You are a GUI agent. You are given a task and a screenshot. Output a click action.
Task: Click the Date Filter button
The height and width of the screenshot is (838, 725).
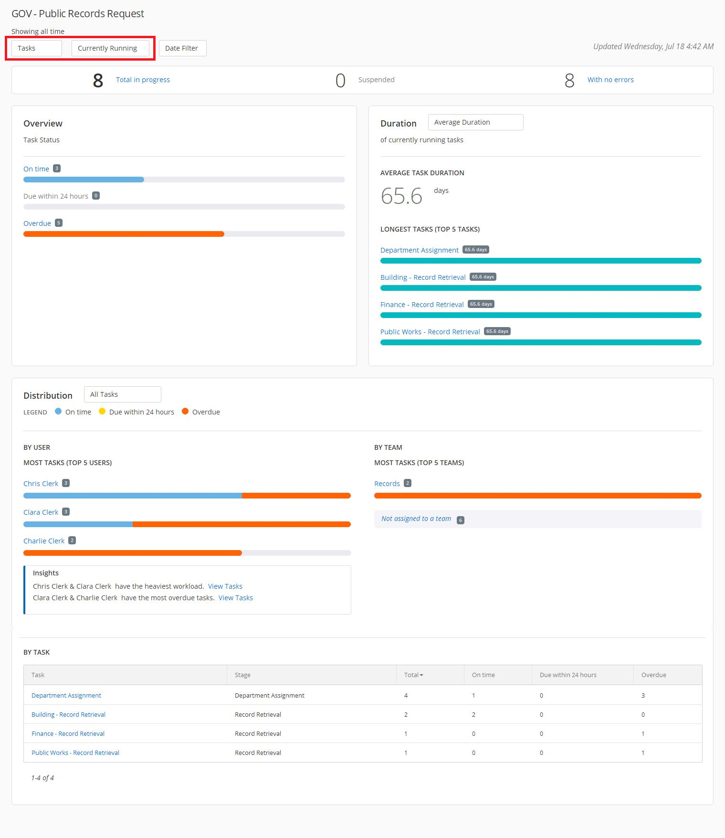pyautogui.click(x=182, y=48)
